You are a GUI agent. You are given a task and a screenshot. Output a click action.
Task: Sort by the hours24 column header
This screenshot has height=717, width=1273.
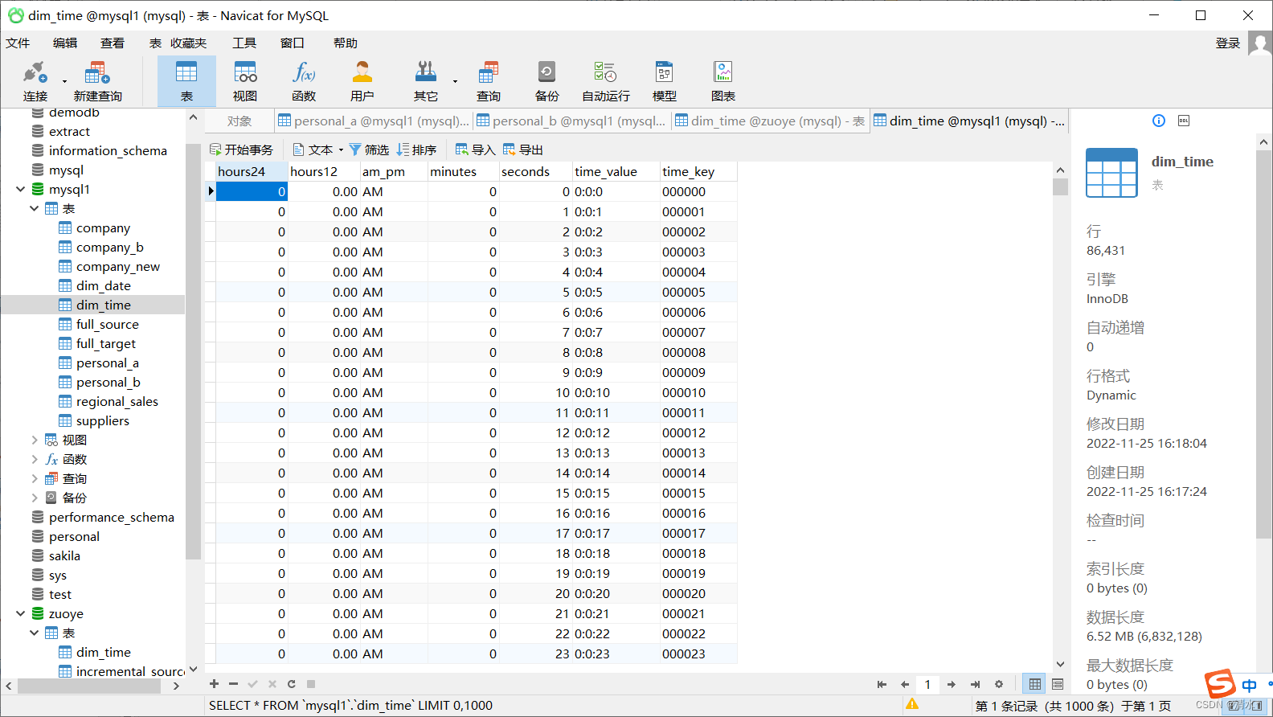[x=252, y=171]
